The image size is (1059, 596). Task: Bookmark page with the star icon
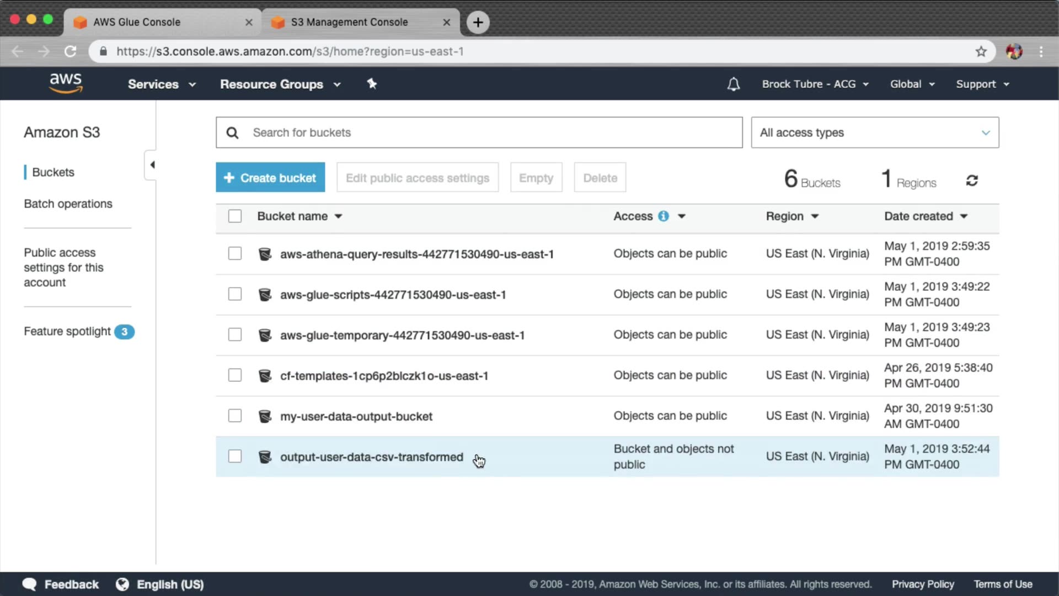[981, 51]
